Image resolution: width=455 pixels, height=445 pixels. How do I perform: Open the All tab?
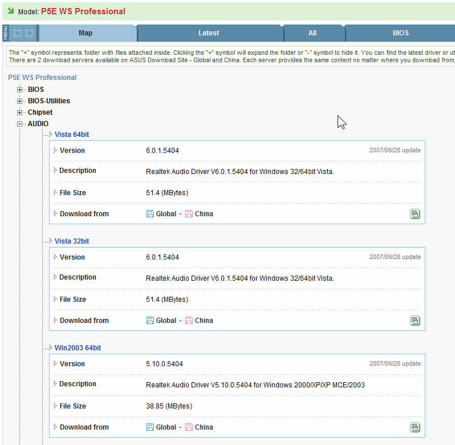coord(312,33)
